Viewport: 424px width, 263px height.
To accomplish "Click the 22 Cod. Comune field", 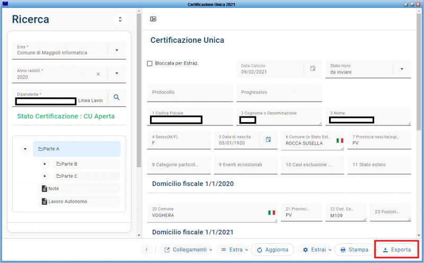I will pos(346,212).
